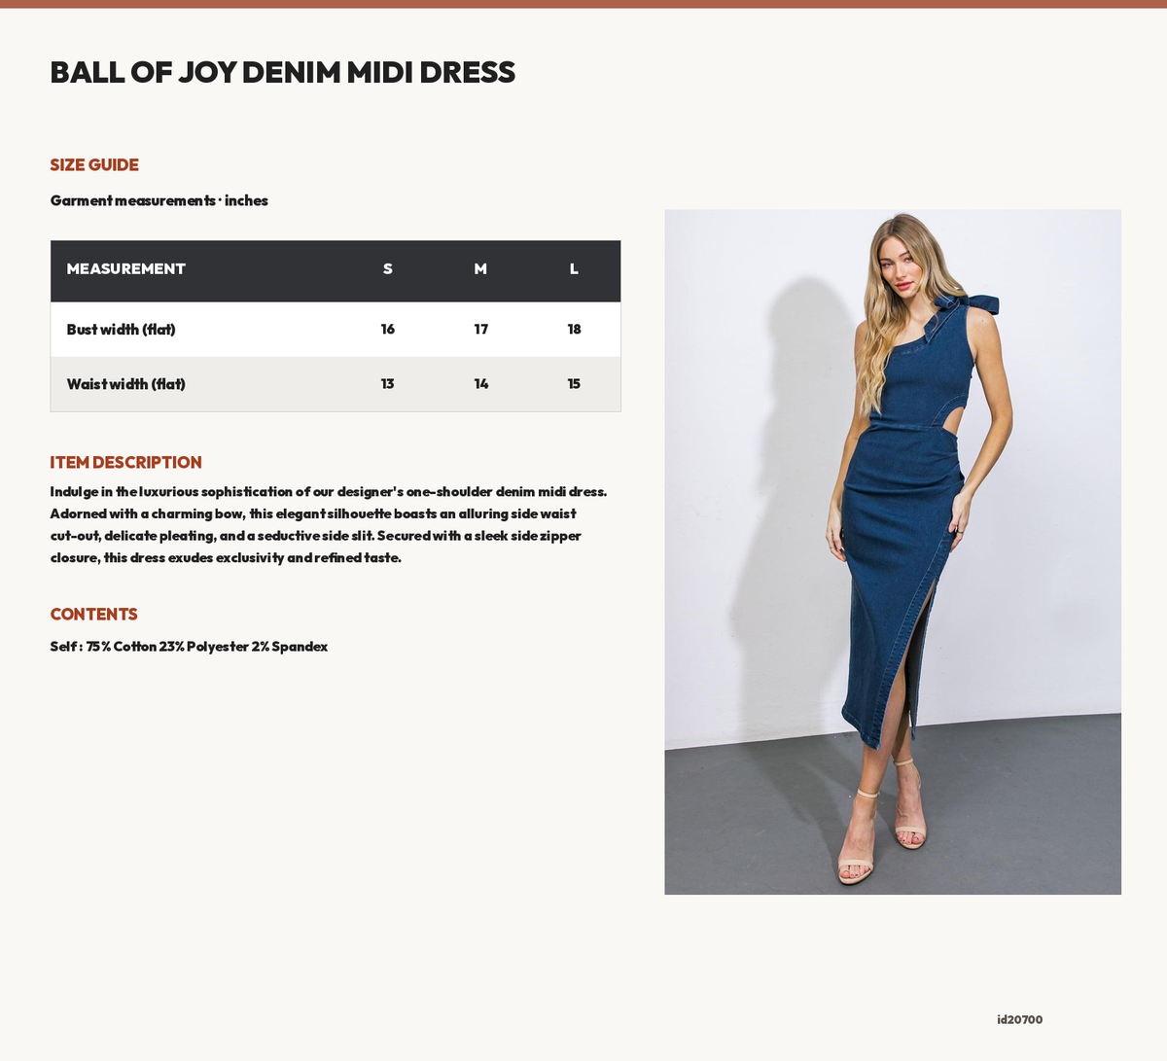Click the MEASUREMENT column header

click(x=125, y=269)
